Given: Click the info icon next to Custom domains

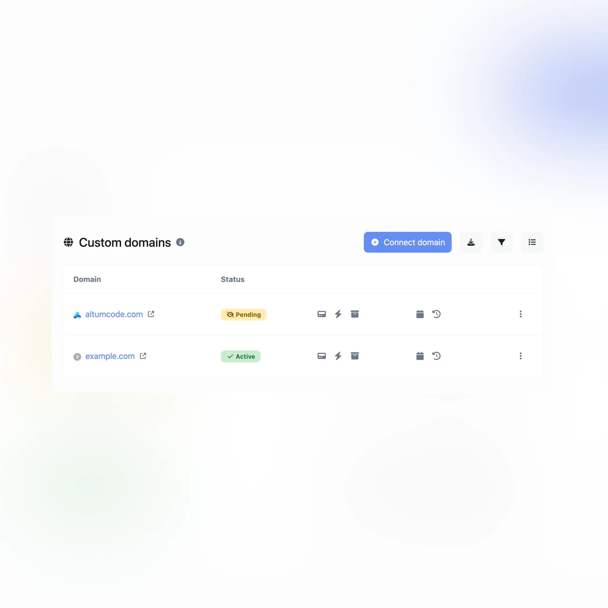Looking at the screenshot, I should point(180,242).
